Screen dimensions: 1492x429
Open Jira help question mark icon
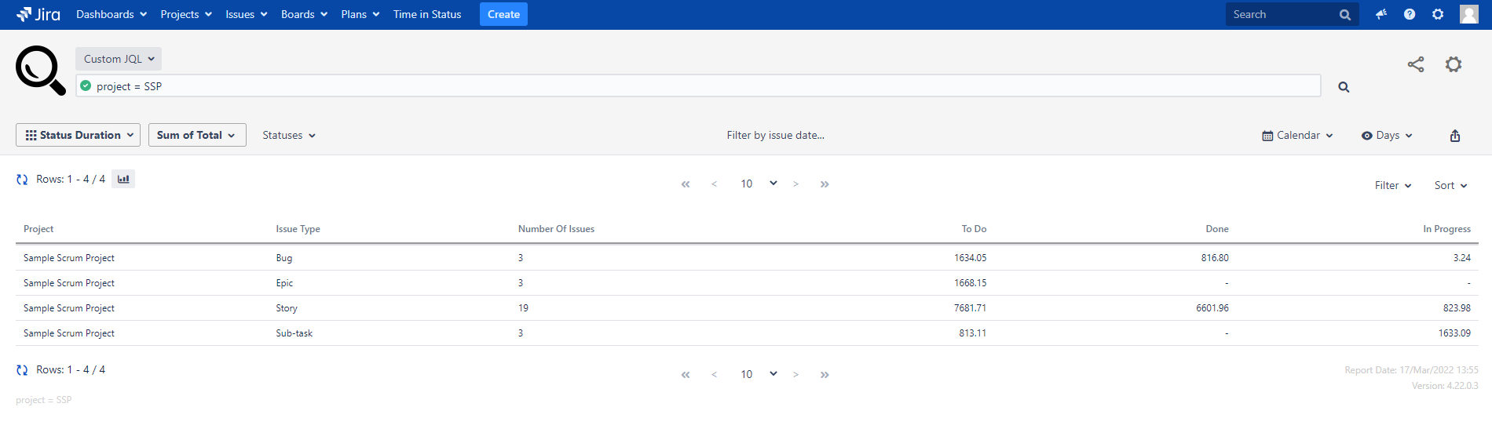pyautogui.click(x=1410, y=14)
